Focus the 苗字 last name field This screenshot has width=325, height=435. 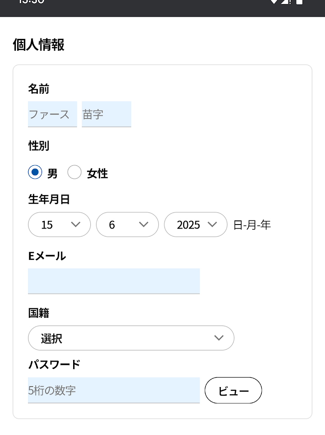(107, 114)
